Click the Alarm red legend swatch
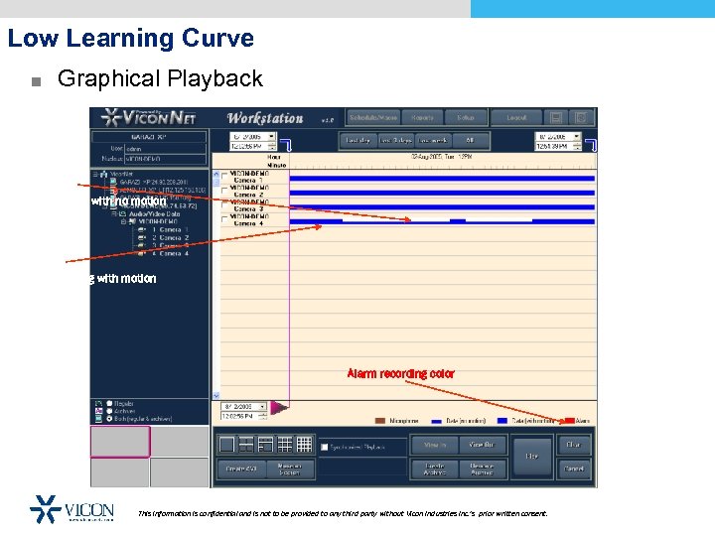The width and height of the screenshot is (715, 536). [569, 421]
